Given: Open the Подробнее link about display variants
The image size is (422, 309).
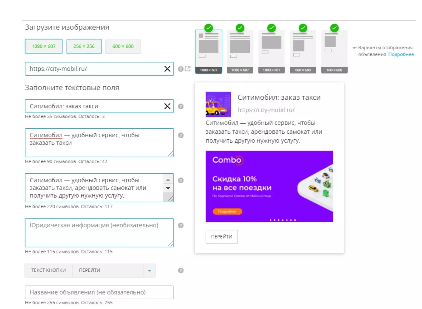Looking at the screenshot, I should pos(401,54).
